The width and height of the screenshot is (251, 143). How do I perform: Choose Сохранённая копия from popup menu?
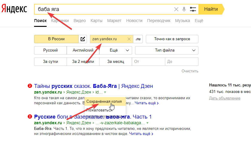point(105,102)
